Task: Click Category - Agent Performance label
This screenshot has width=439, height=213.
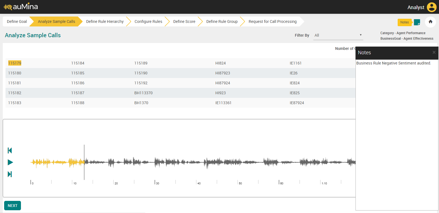Action: pos(403,33)
